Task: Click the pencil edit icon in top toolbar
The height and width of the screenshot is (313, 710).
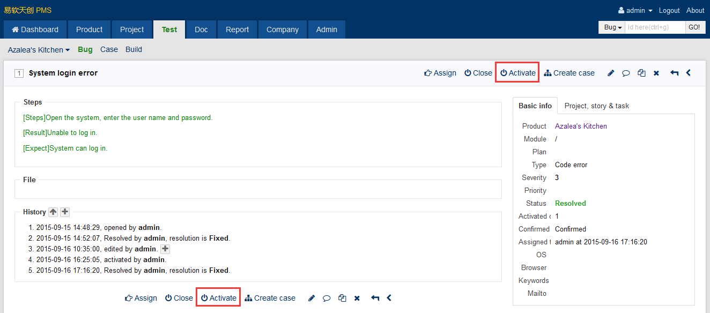Action: [x=610, y=73]
